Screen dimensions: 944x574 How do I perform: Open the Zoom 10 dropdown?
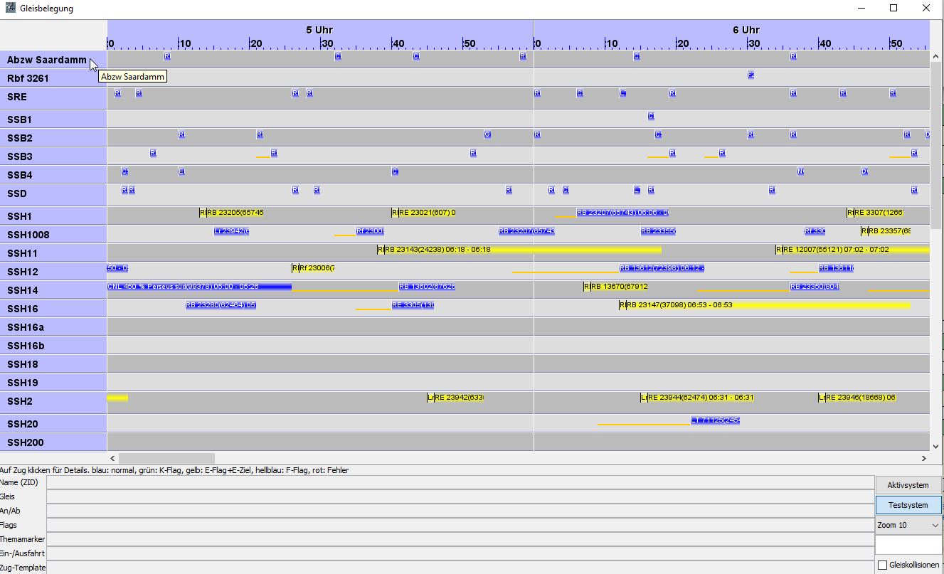[908, 525]
